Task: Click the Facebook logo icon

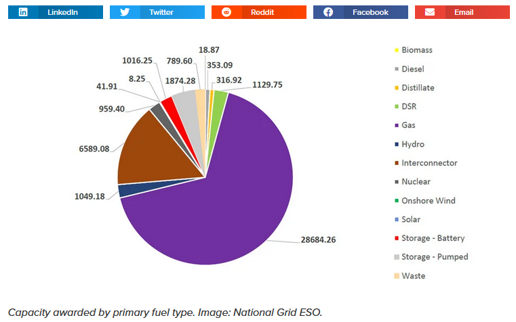Action: click(328, 12)
